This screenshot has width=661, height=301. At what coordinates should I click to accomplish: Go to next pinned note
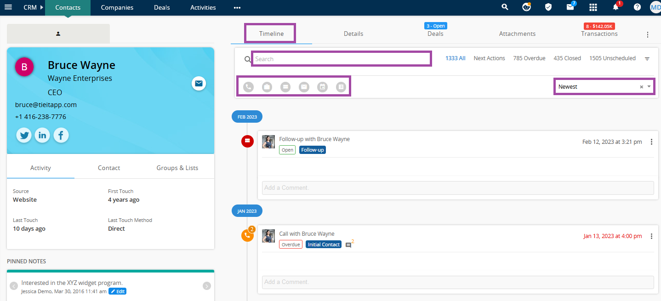pyautogui.click(x=207, y=286)
